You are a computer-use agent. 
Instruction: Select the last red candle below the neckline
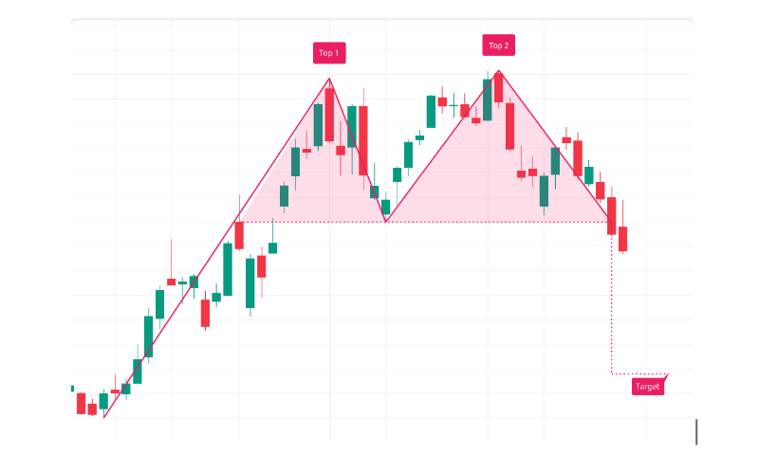coord(623,239)
